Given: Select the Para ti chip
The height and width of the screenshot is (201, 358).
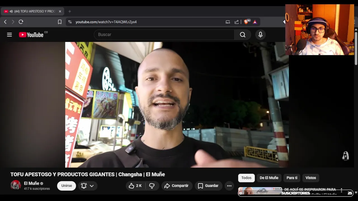Looking at the screenshot, I should pos(292,178).
